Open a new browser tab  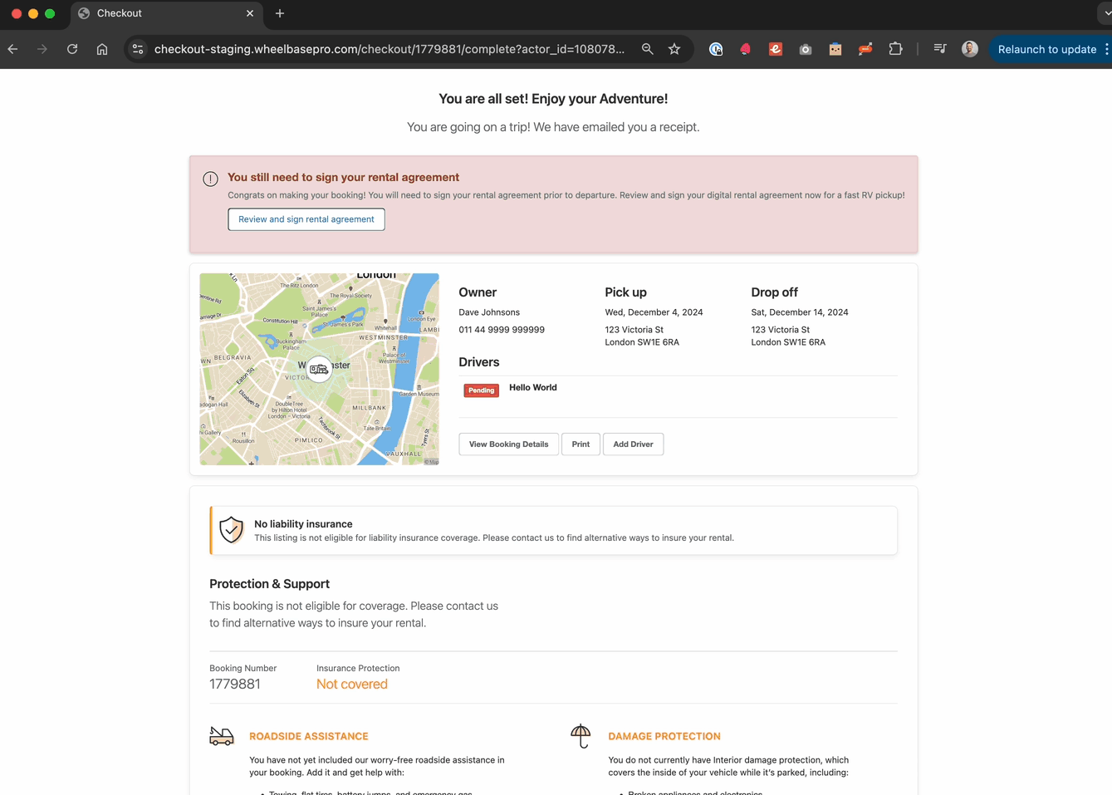click(x=280, y=13)
